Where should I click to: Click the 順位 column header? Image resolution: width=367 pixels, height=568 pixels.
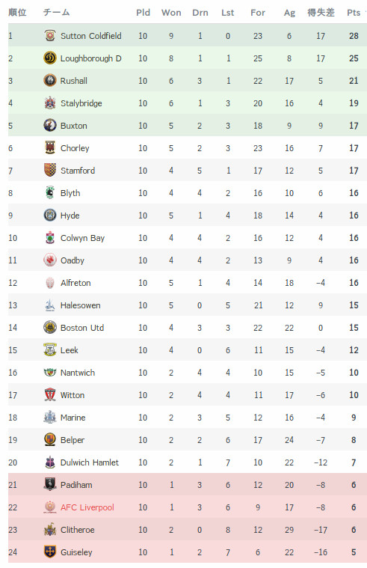(x=17, y=13)
